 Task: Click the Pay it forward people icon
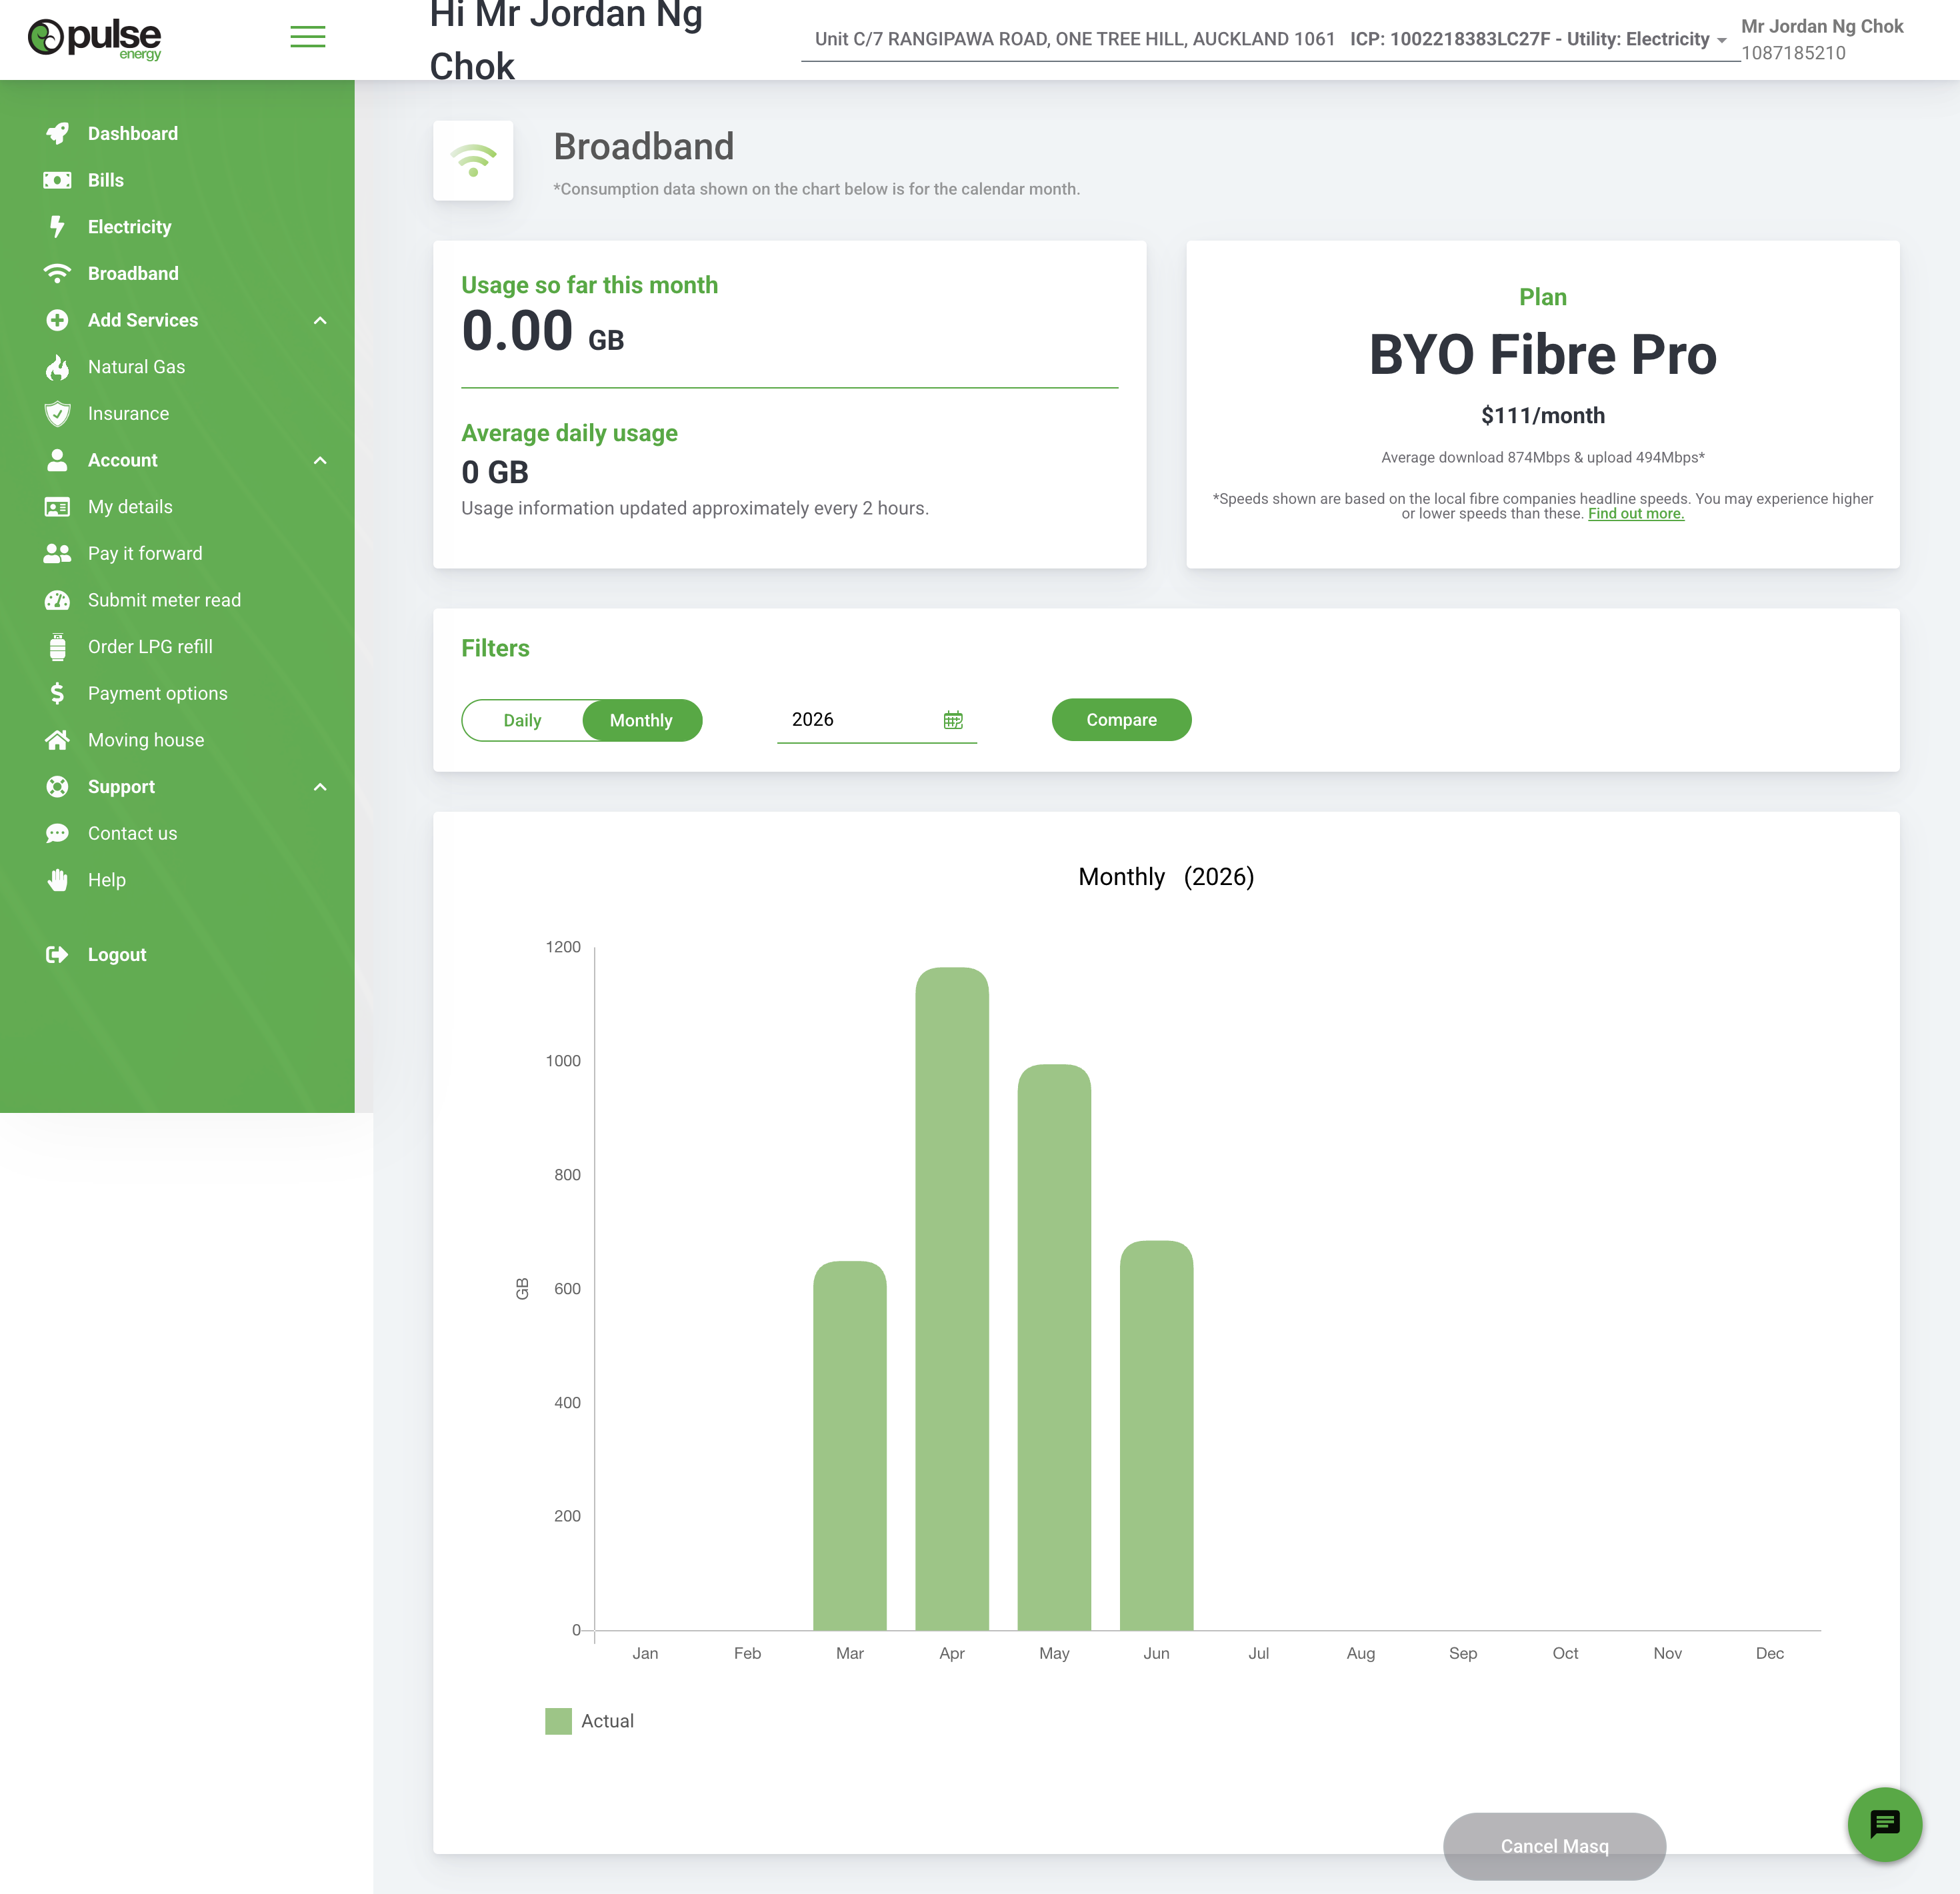click(57, 552)
